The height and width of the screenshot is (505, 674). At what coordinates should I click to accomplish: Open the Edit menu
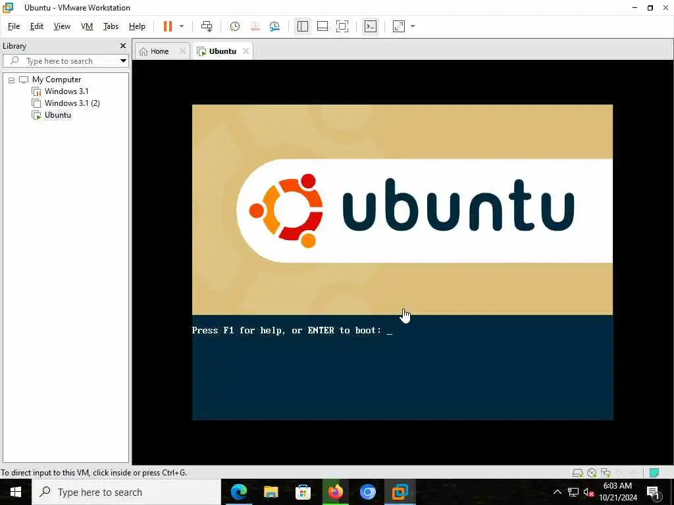(37, 26)
